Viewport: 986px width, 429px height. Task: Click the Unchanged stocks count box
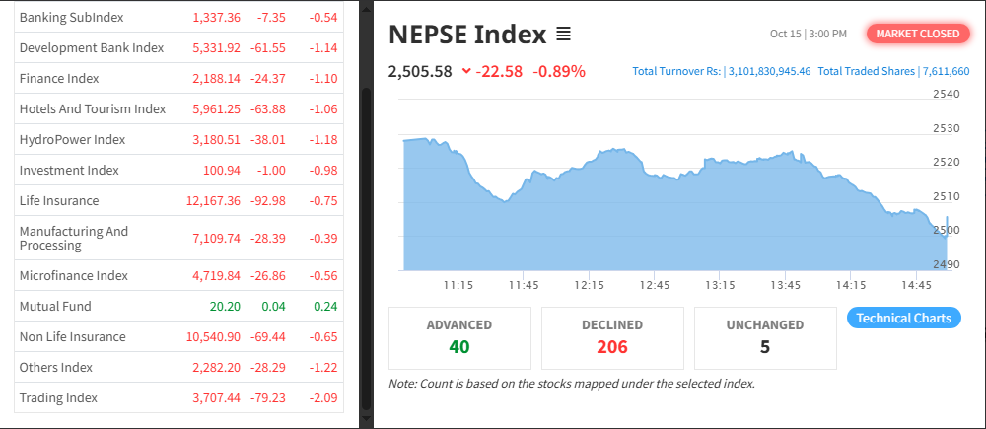coord(765,336)
